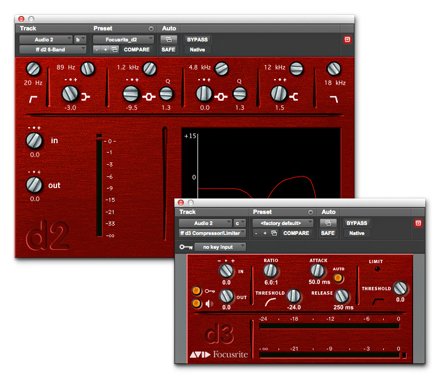
Task: Select next preset plus in d2 window
Action: click(x=105, y=50)
